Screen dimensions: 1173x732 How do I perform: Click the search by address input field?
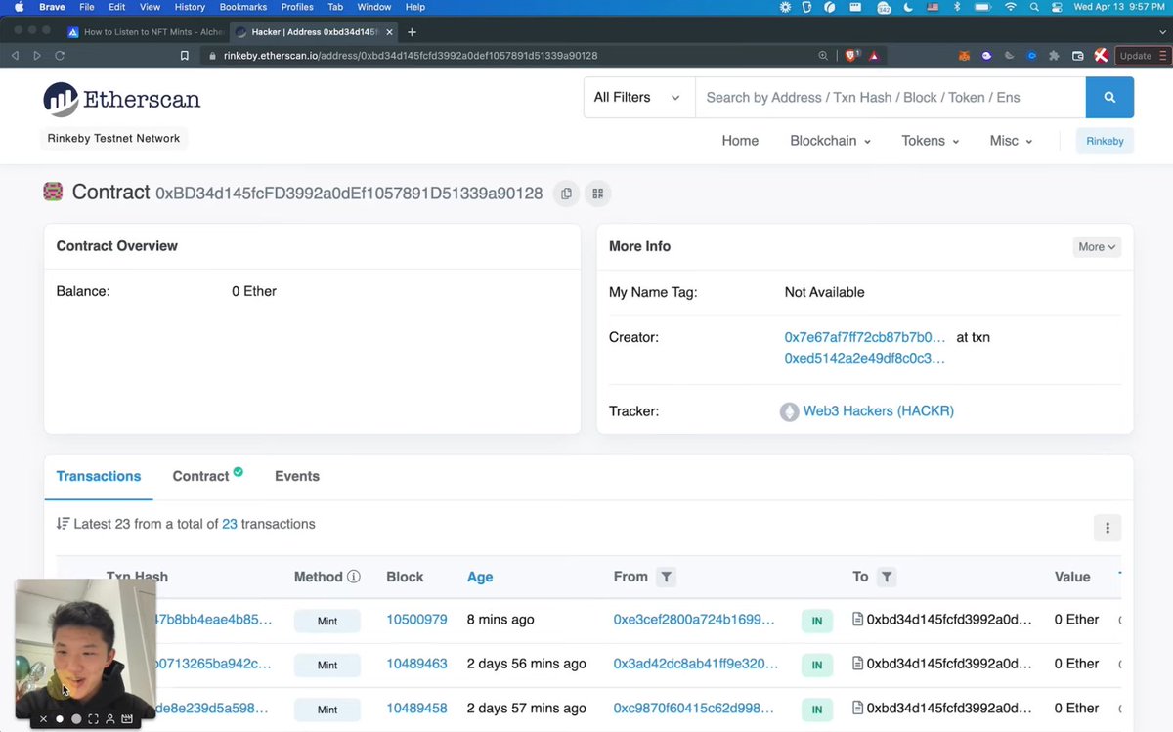coord(891,98)
